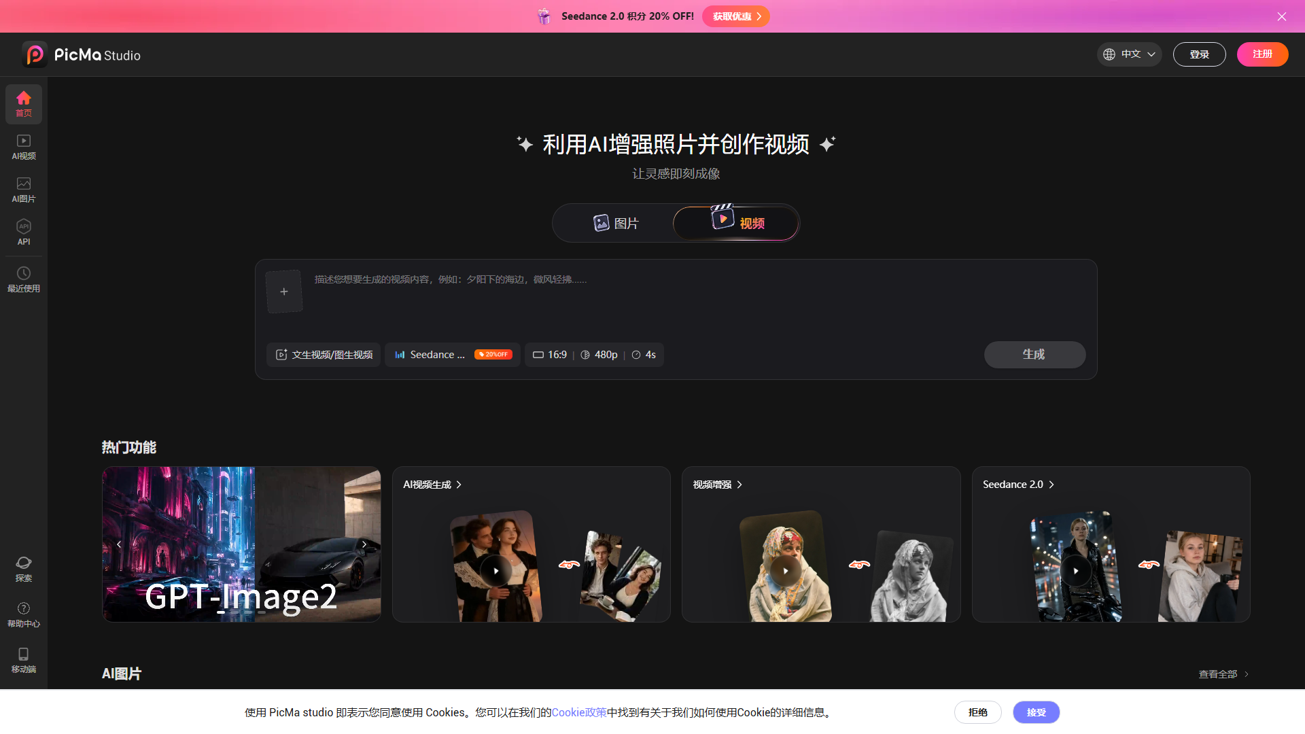Change the 4s duration setting

click(644, 355)
